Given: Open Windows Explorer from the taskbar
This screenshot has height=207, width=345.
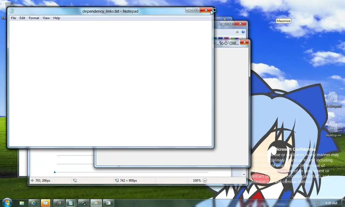Looking at the screenshot, I should coord(22,203).
